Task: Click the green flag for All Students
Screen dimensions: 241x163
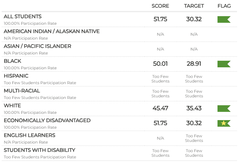Action: (x=223, y=19)
